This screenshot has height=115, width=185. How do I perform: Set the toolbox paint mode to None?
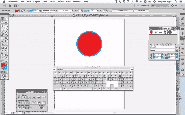(7, 72)
